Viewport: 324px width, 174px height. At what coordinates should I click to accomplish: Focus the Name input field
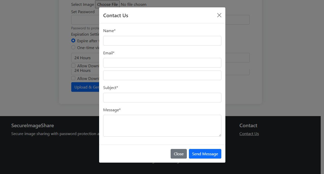click(162, 41)
